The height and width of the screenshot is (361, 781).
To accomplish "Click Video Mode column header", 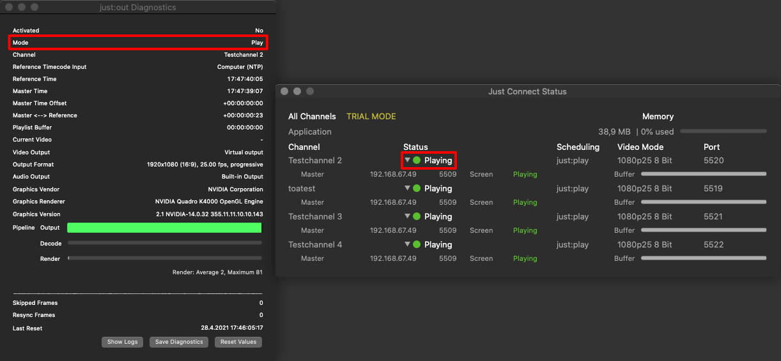I will click(x=640, y=147).
